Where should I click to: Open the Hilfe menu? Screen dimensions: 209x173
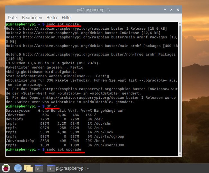pyautogui.click(x=66, y=17)
